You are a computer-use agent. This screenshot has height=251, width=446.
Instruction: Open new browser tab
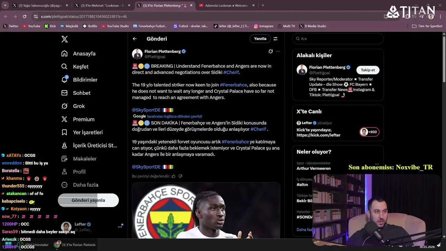coord(263,6)
